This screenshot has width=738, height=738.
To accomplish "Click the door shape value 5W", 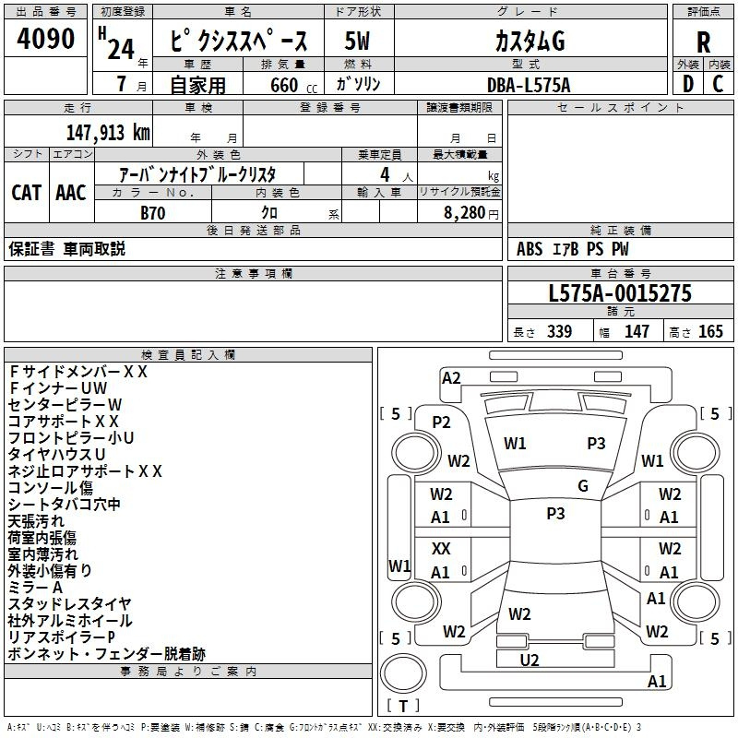I will pos(357,41).
